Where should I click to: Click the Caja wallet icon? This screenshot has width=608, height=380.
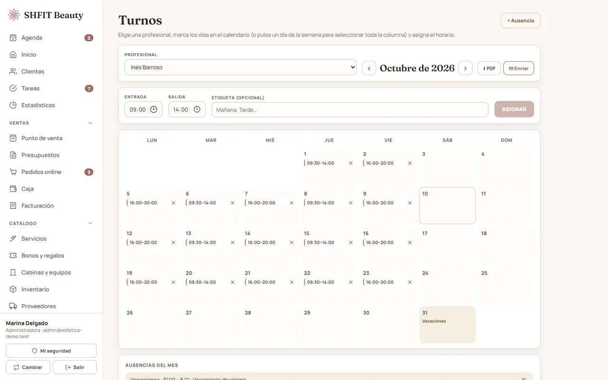(13, 189)
